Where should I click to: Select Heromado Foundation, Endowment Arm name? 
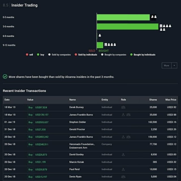(82, 146)
